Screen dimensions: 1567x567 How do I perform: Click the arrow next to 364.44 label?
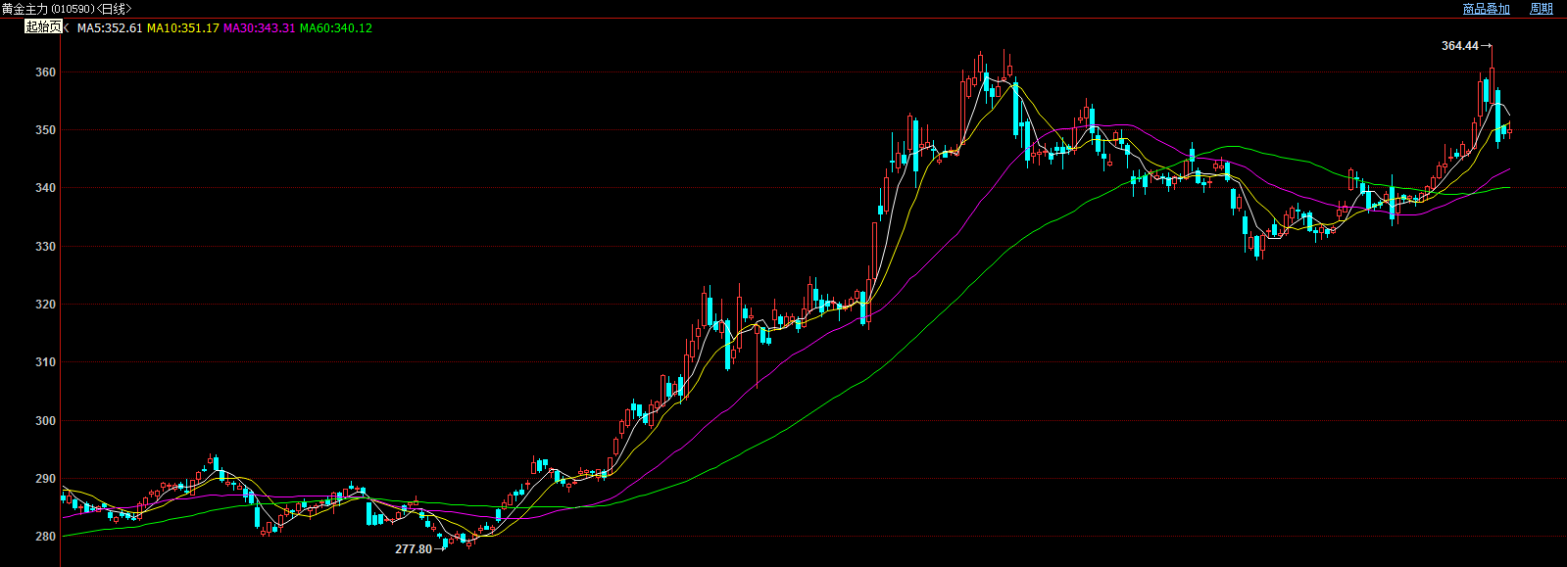coord(1486,46)
